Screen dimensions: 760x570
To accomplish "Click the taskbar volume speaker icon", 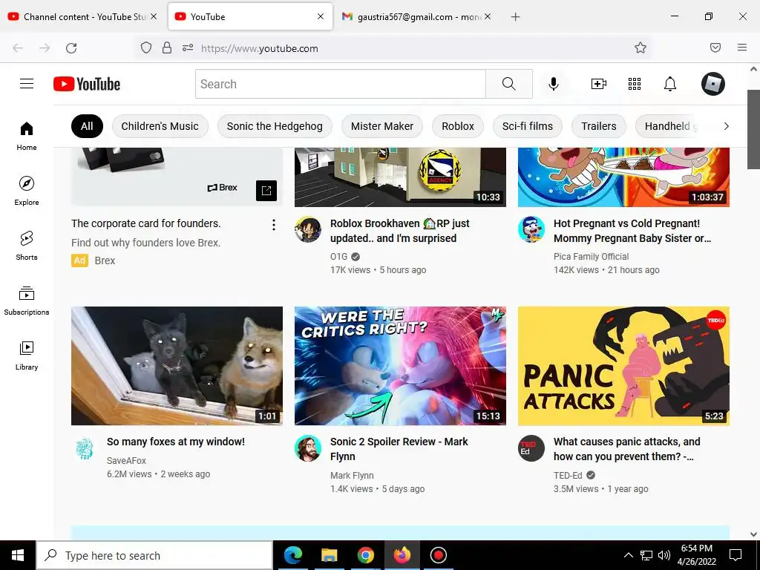I will tap(664, 555).
